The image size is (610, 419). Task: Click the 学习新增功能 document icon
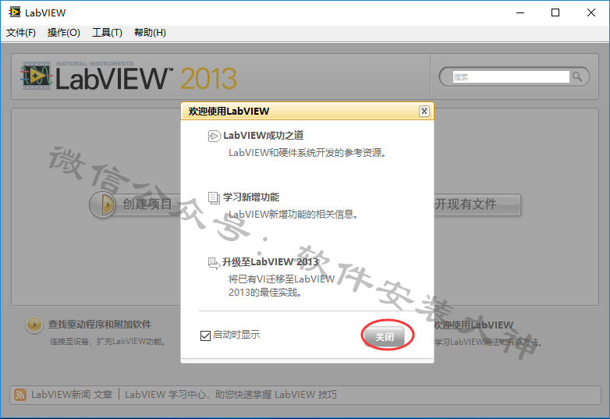214,197
